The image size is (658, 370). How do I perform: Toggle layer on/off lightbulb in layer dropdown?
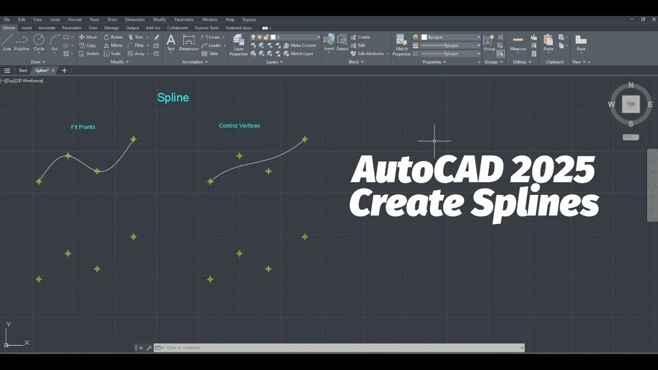pos(253,37)
